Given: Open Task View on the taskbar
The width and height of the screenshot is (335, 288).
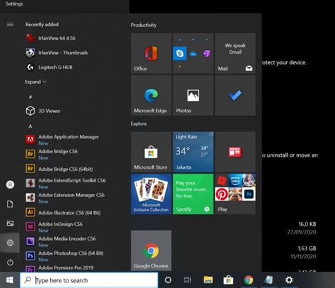Looking at the screenshot, I should [x=187, y=280].
